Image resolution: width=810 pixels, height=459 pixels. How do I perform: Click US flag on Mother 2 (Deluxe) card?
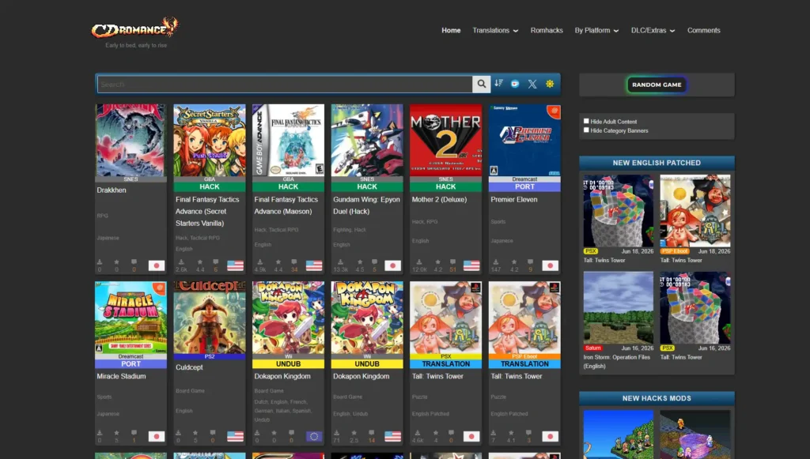coord(471,265)
